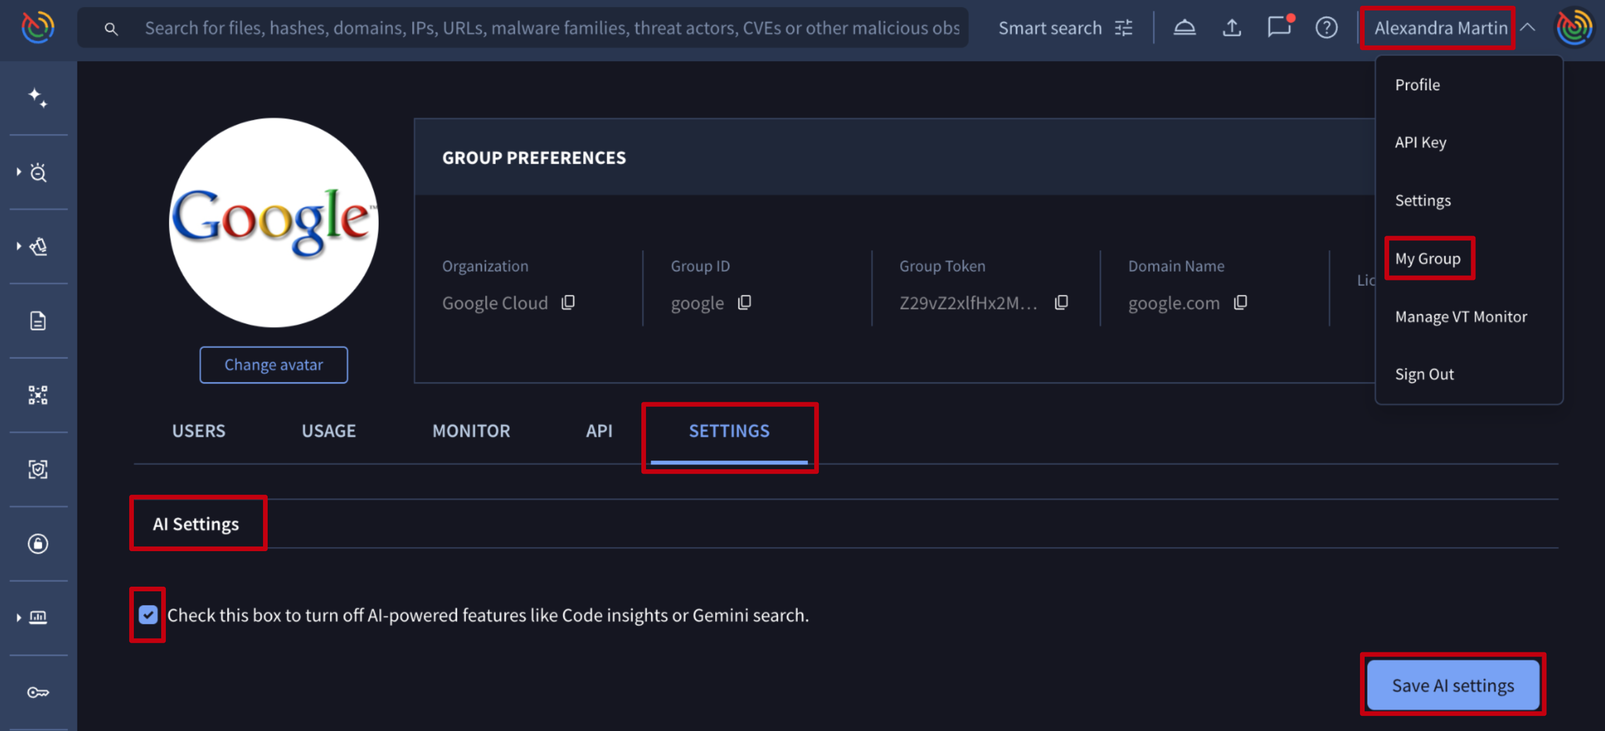Uncheck the turn off AI-powered features checkbox
The height and width of the screenshot is (731, 1605).
pos(148,615)
